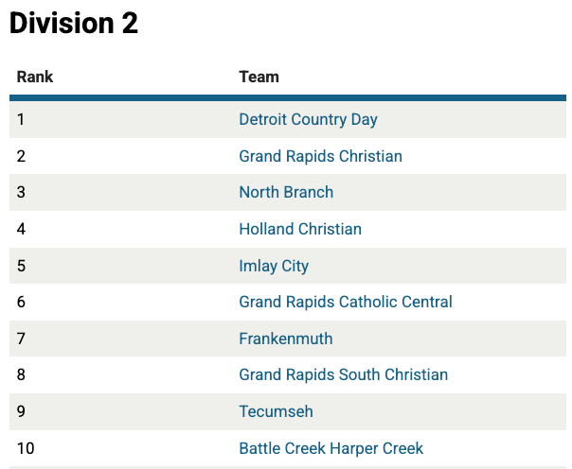Select the rank 8 cell
Viewport: 572px width, 469px height.
pyautogui.click(x=22, y=374)
